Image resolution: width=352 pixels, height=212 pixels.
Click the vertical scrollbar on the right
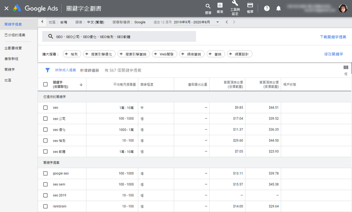point(351,68)
